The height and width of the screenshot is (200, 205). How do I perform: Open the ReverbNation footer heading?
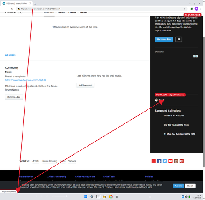[x=26, y=177]
